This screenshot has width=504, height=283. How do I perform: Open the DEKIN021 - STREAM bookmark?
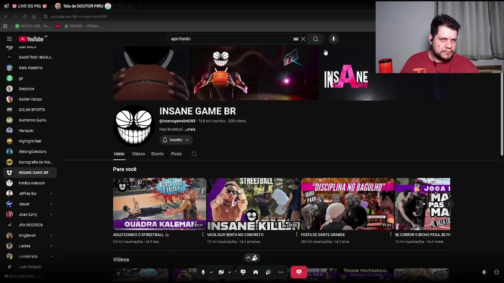tap(82, 26)
